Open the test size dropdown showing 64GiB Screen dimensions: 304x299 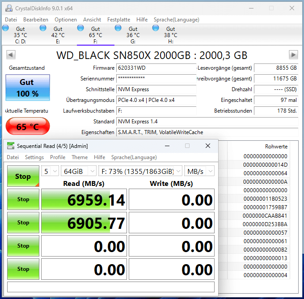[79, 171]
